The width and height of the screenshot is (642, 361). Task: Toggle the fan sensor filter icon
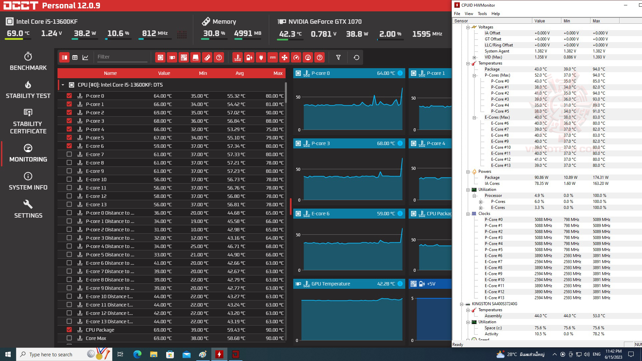click(284, 57)
